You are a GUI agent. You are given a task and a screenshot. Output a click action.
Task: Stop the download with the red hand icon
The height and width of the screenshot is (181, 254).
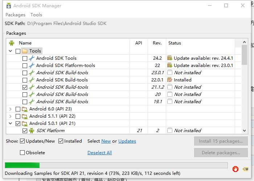click(x=235, y=169)
